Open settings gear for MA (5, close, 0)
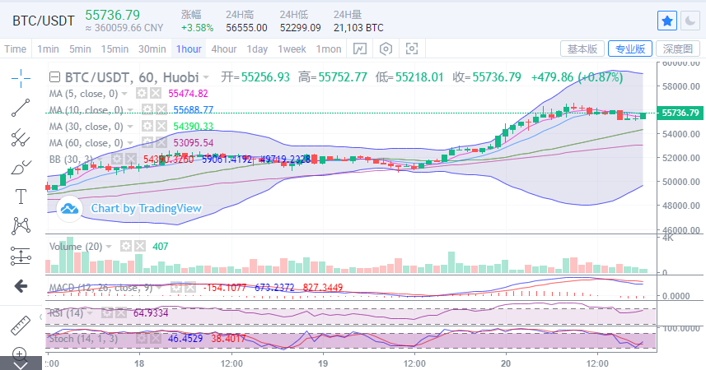The image size is (706, 370). pyautogui.click(x=142, y=94)
